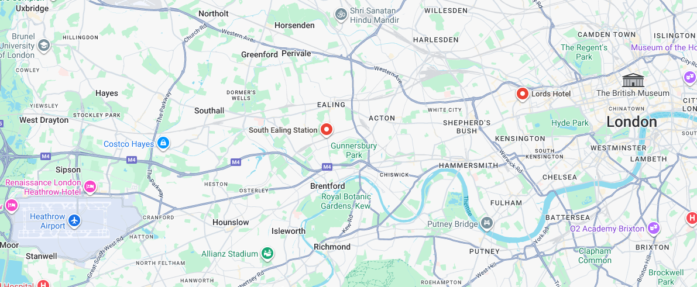Click the Hyde Park label

coord(570,123)
